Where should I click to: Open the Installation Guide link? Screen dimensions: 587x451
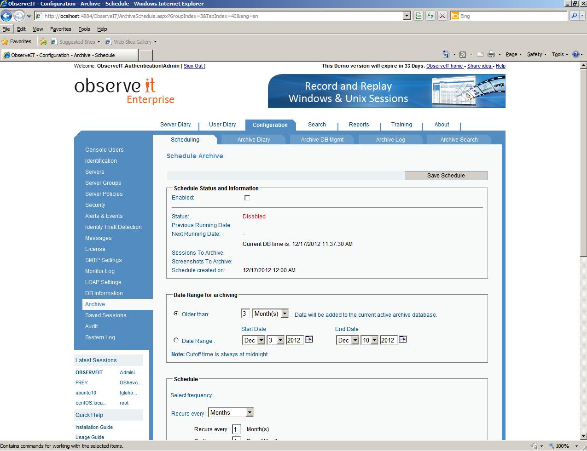[x=94, y=427]
